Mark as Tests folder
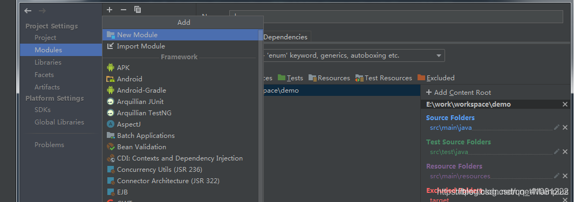This screenshot has height=202, width=574. 290,78
